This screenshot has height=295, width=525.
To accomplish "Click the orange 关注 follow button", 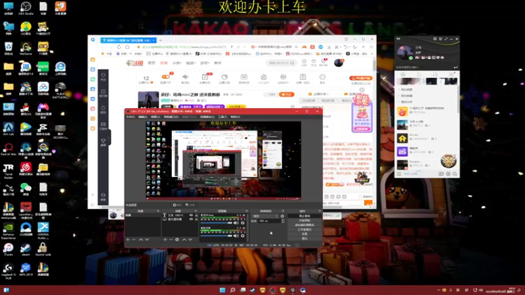I will point(286,94).
